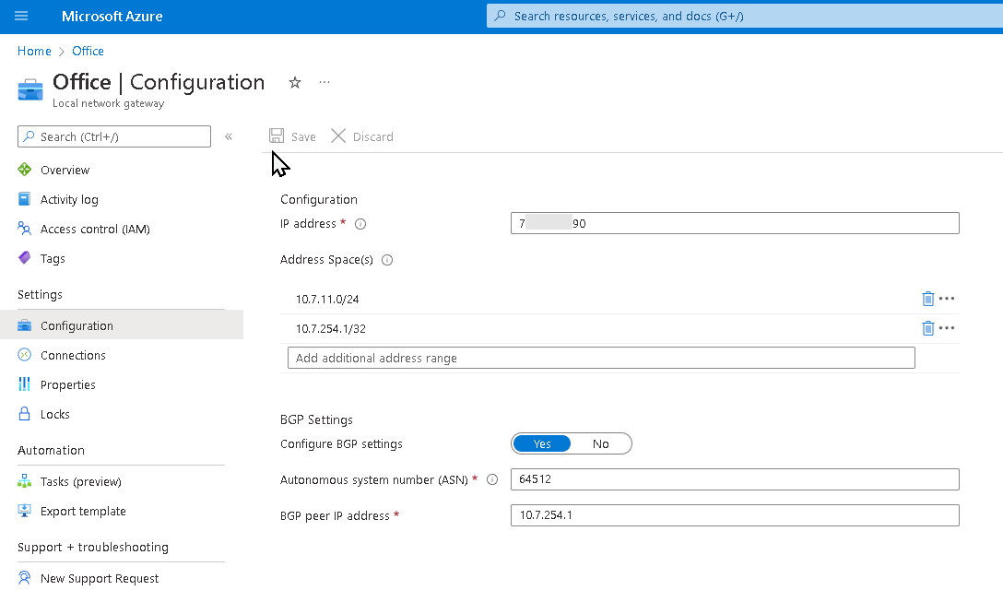Click the Local network gateway subtitle
Viewport: 1003px width, 602px height.
108,103
